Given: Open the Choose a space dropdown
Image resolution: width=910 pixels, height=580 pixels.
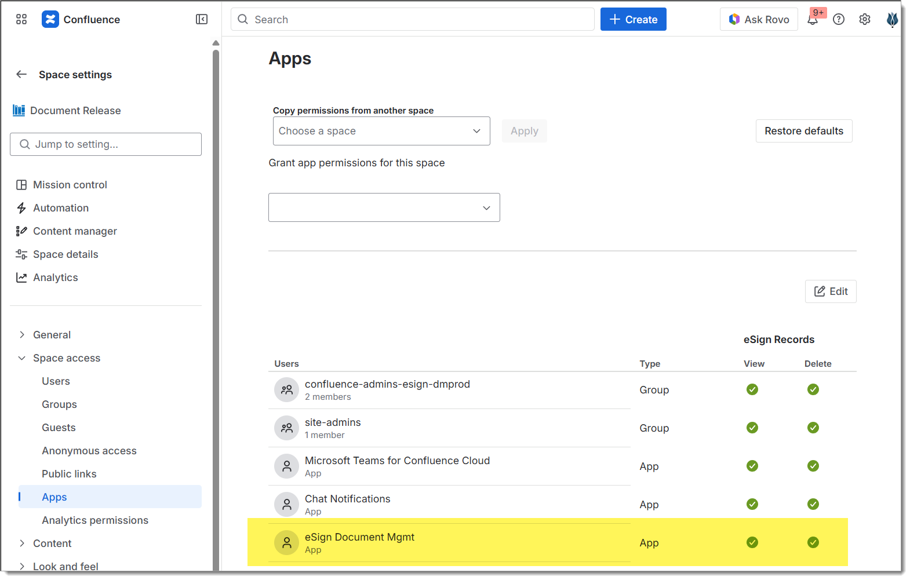Looking at the screenshot, I should point(381,131).
